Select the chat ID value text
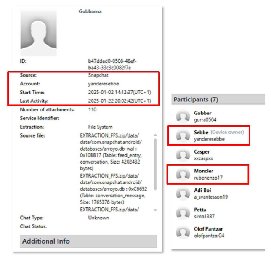271x260 pixels. [109, 64]
